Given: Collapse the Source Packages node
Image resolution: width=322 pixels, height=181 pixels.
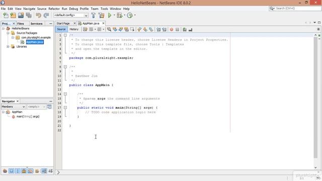Looking at the screenshot, I should [x=8, y=33].
